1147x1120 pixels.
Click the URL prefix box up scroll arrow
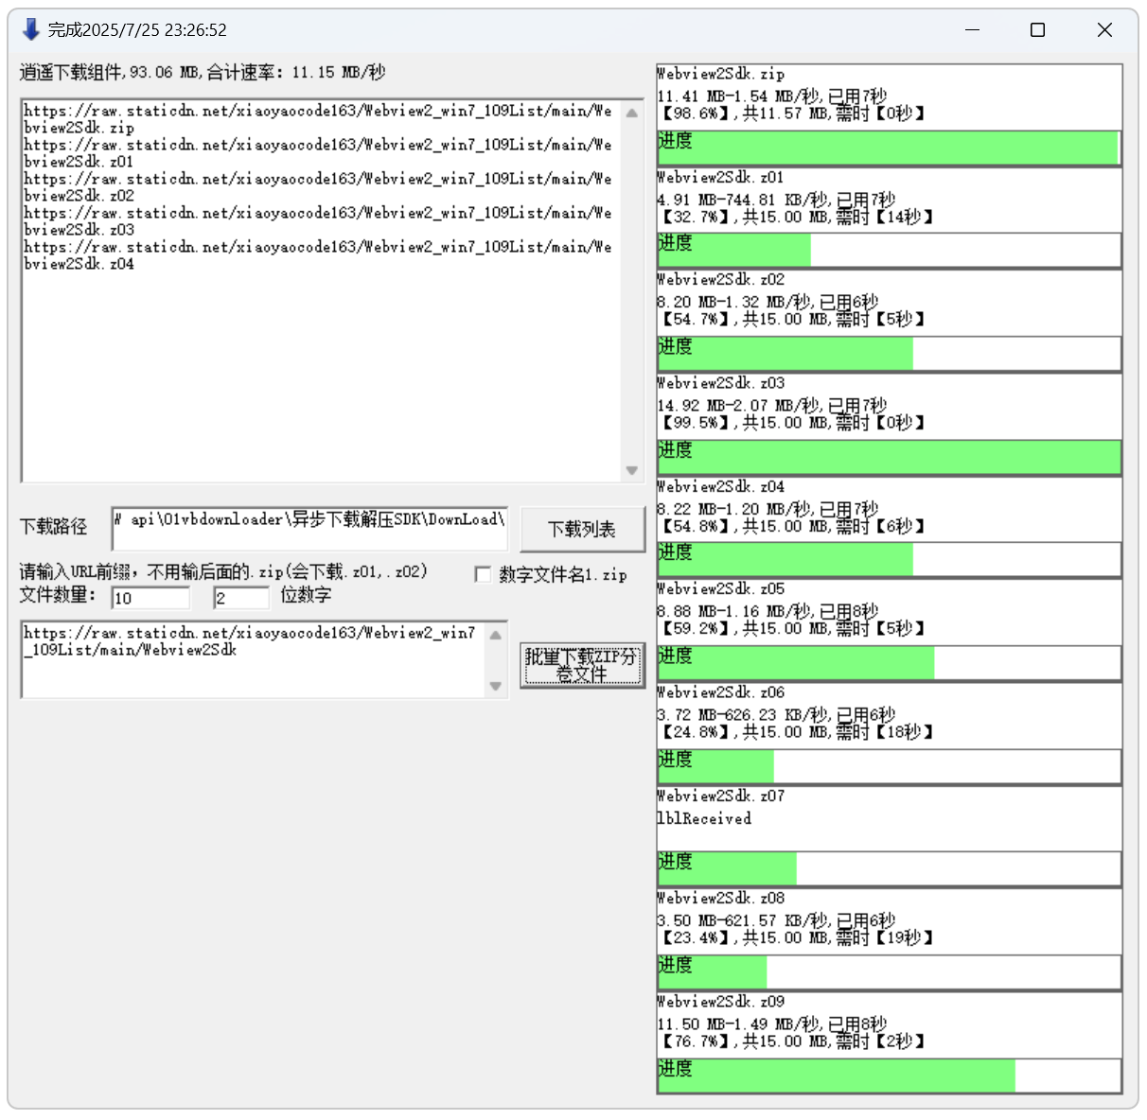(496, 635)
